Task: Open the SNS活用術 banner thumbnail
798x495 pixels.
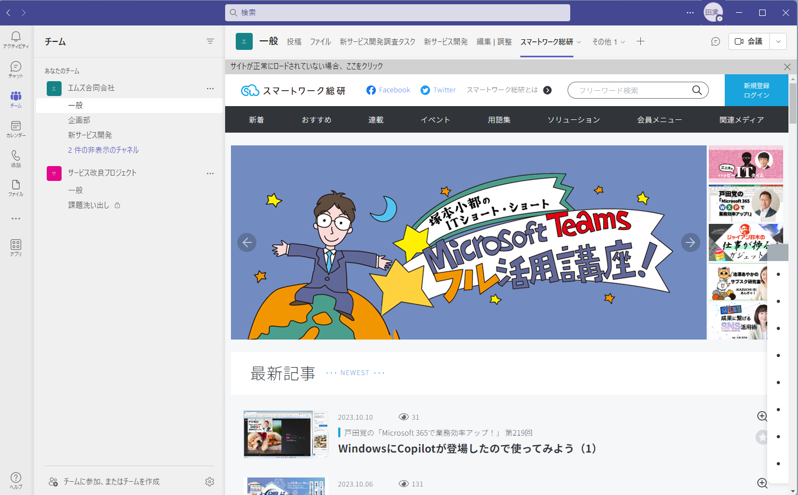Action: tap(738, 321)
